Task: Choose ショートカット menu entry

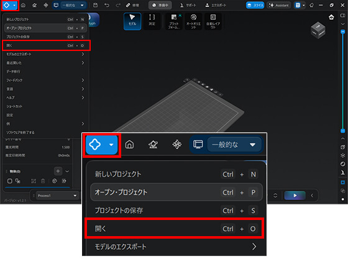Action: tap(45, 106)
